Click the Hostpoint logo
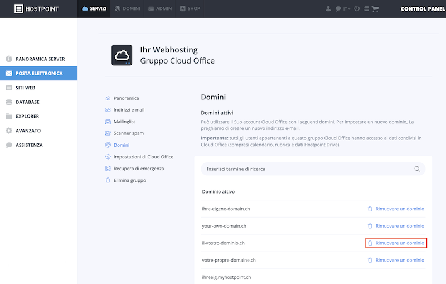This screenshot has height=284, width=446. [x=36, y=9]
